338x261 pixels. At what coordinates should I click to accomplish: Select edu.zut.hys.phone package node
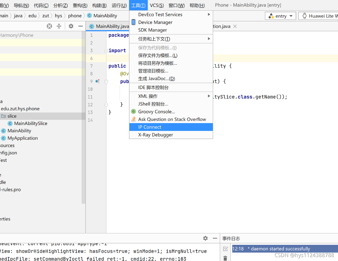point(20,109)
